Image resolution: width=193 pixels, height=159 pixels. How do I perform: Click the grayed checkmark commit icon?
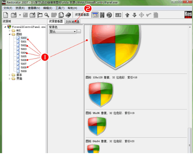(x=149, y=15)
